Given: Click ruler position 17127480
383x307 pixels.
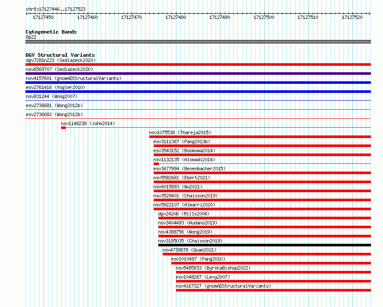Looking at the screenshot, I should tap(176, 17).
